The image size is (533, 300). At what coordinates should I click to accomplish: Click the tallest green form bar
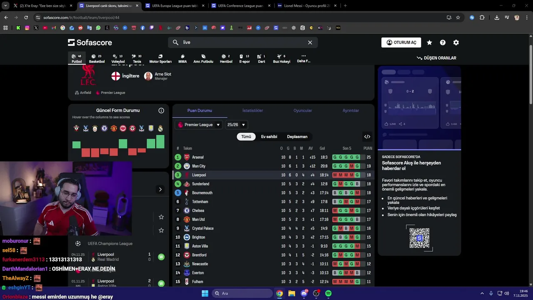160,142
